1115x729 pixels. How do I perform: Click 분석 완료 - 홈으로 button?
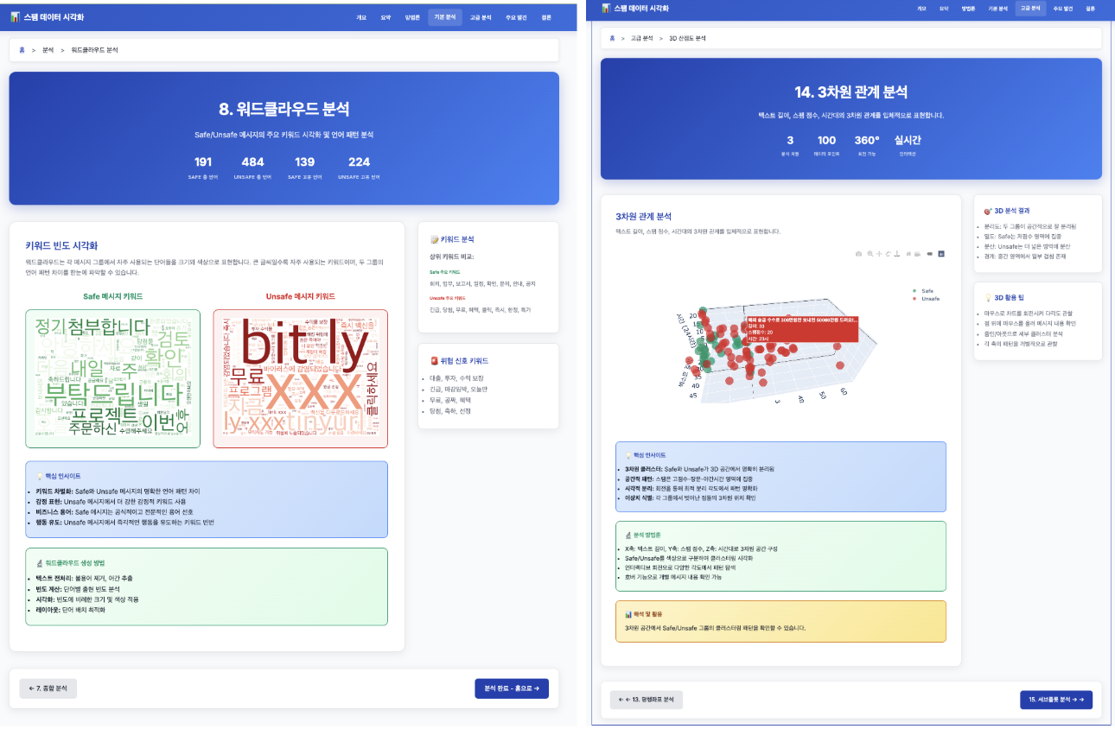[x=511, y=688]
